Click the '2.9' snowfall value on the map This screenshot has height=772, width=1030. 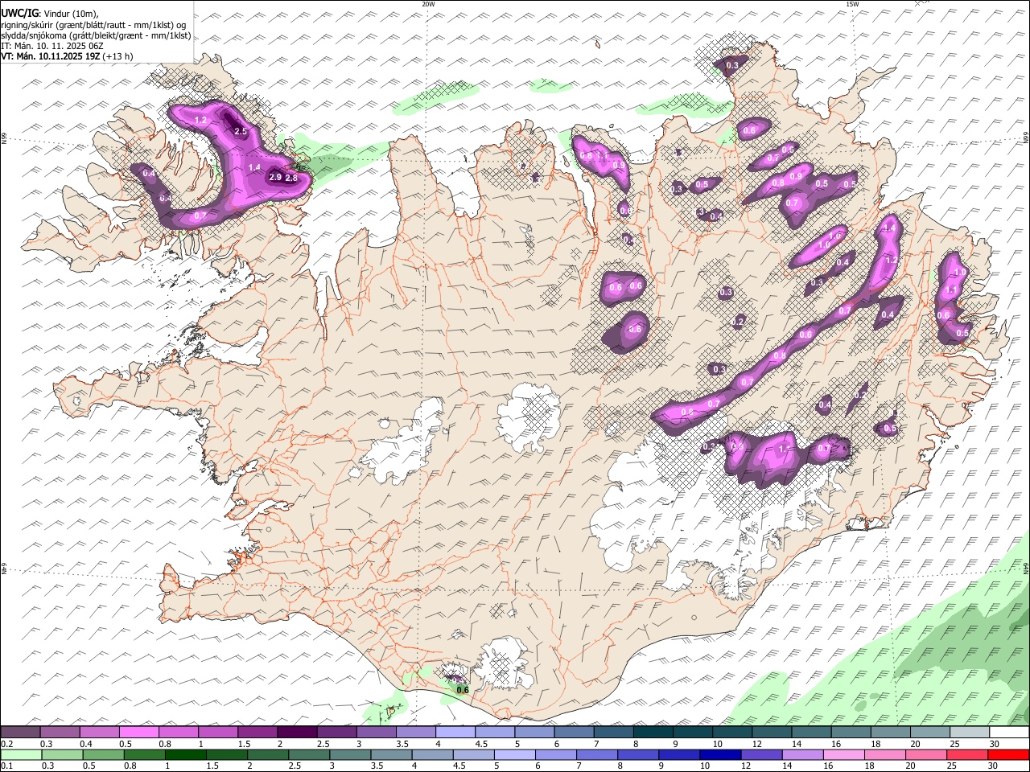click(x=275, y=177)
